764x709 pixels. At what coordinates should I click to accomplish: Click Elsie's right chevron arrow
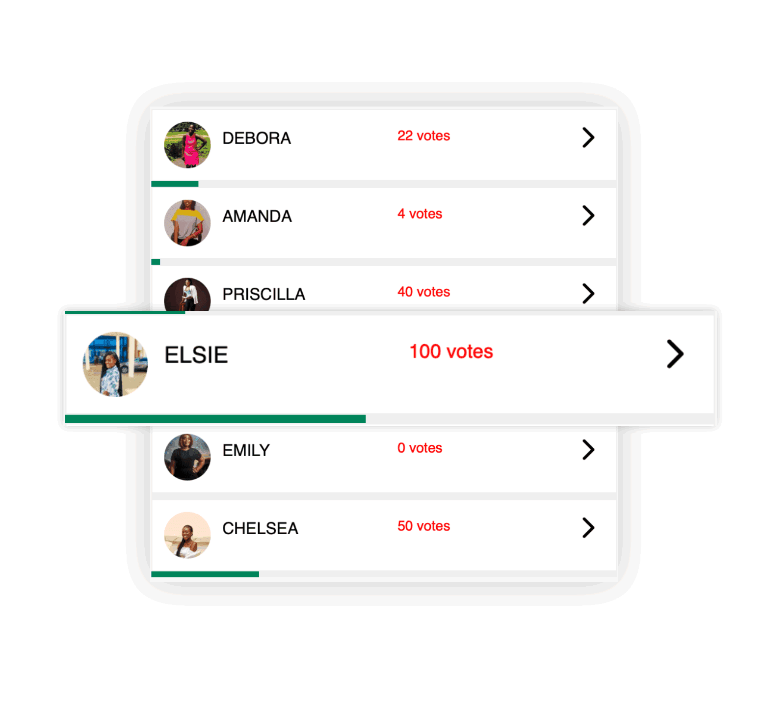pos(675,354)
